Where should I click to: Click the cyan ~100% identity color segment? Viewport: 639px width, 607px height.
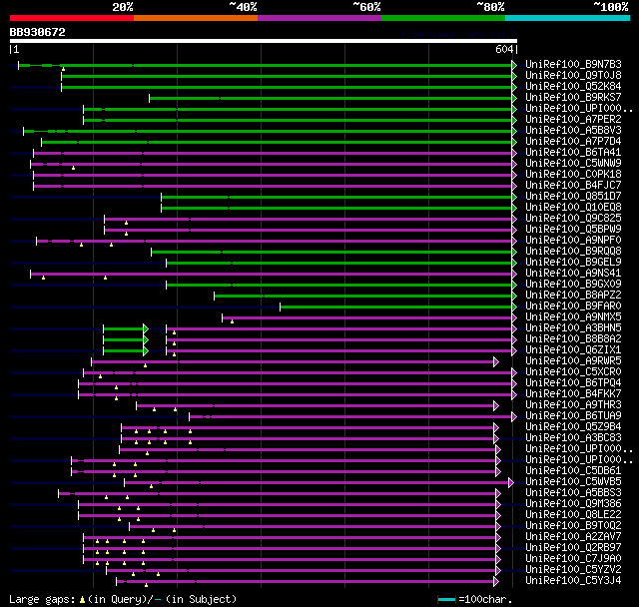568,18
